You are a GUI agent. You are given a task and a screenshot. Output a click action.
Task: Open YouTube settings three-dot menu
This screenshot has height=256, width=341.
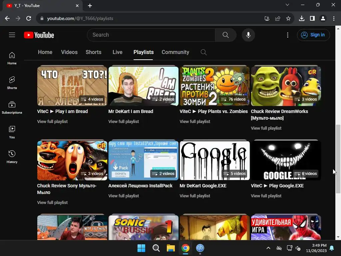[287, 35]
